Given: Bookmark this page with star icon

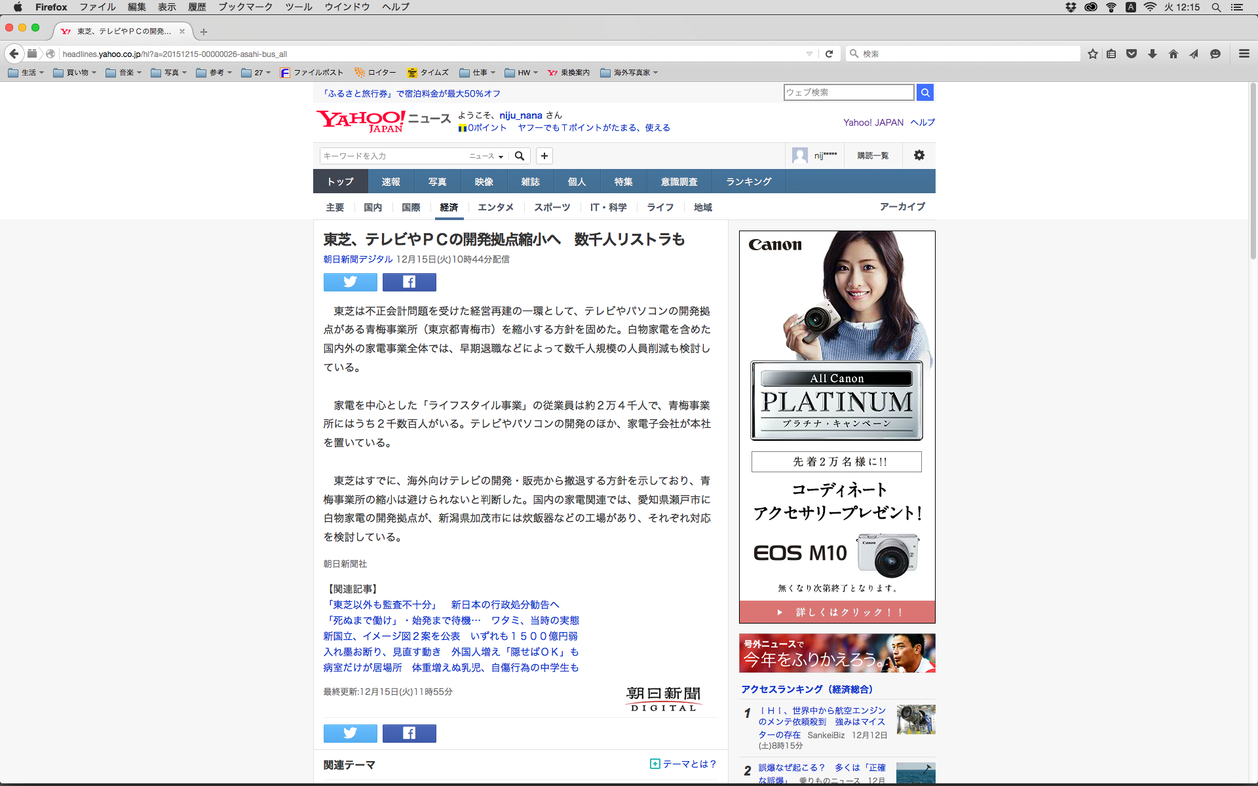Looking at the screenshot, I should 1092,54.
